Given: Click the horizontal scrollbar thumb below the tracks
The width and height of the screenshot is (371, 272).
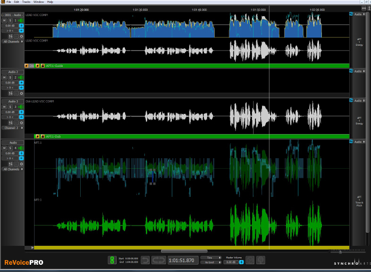Looking at the screenshot, I should coord(184,251).
